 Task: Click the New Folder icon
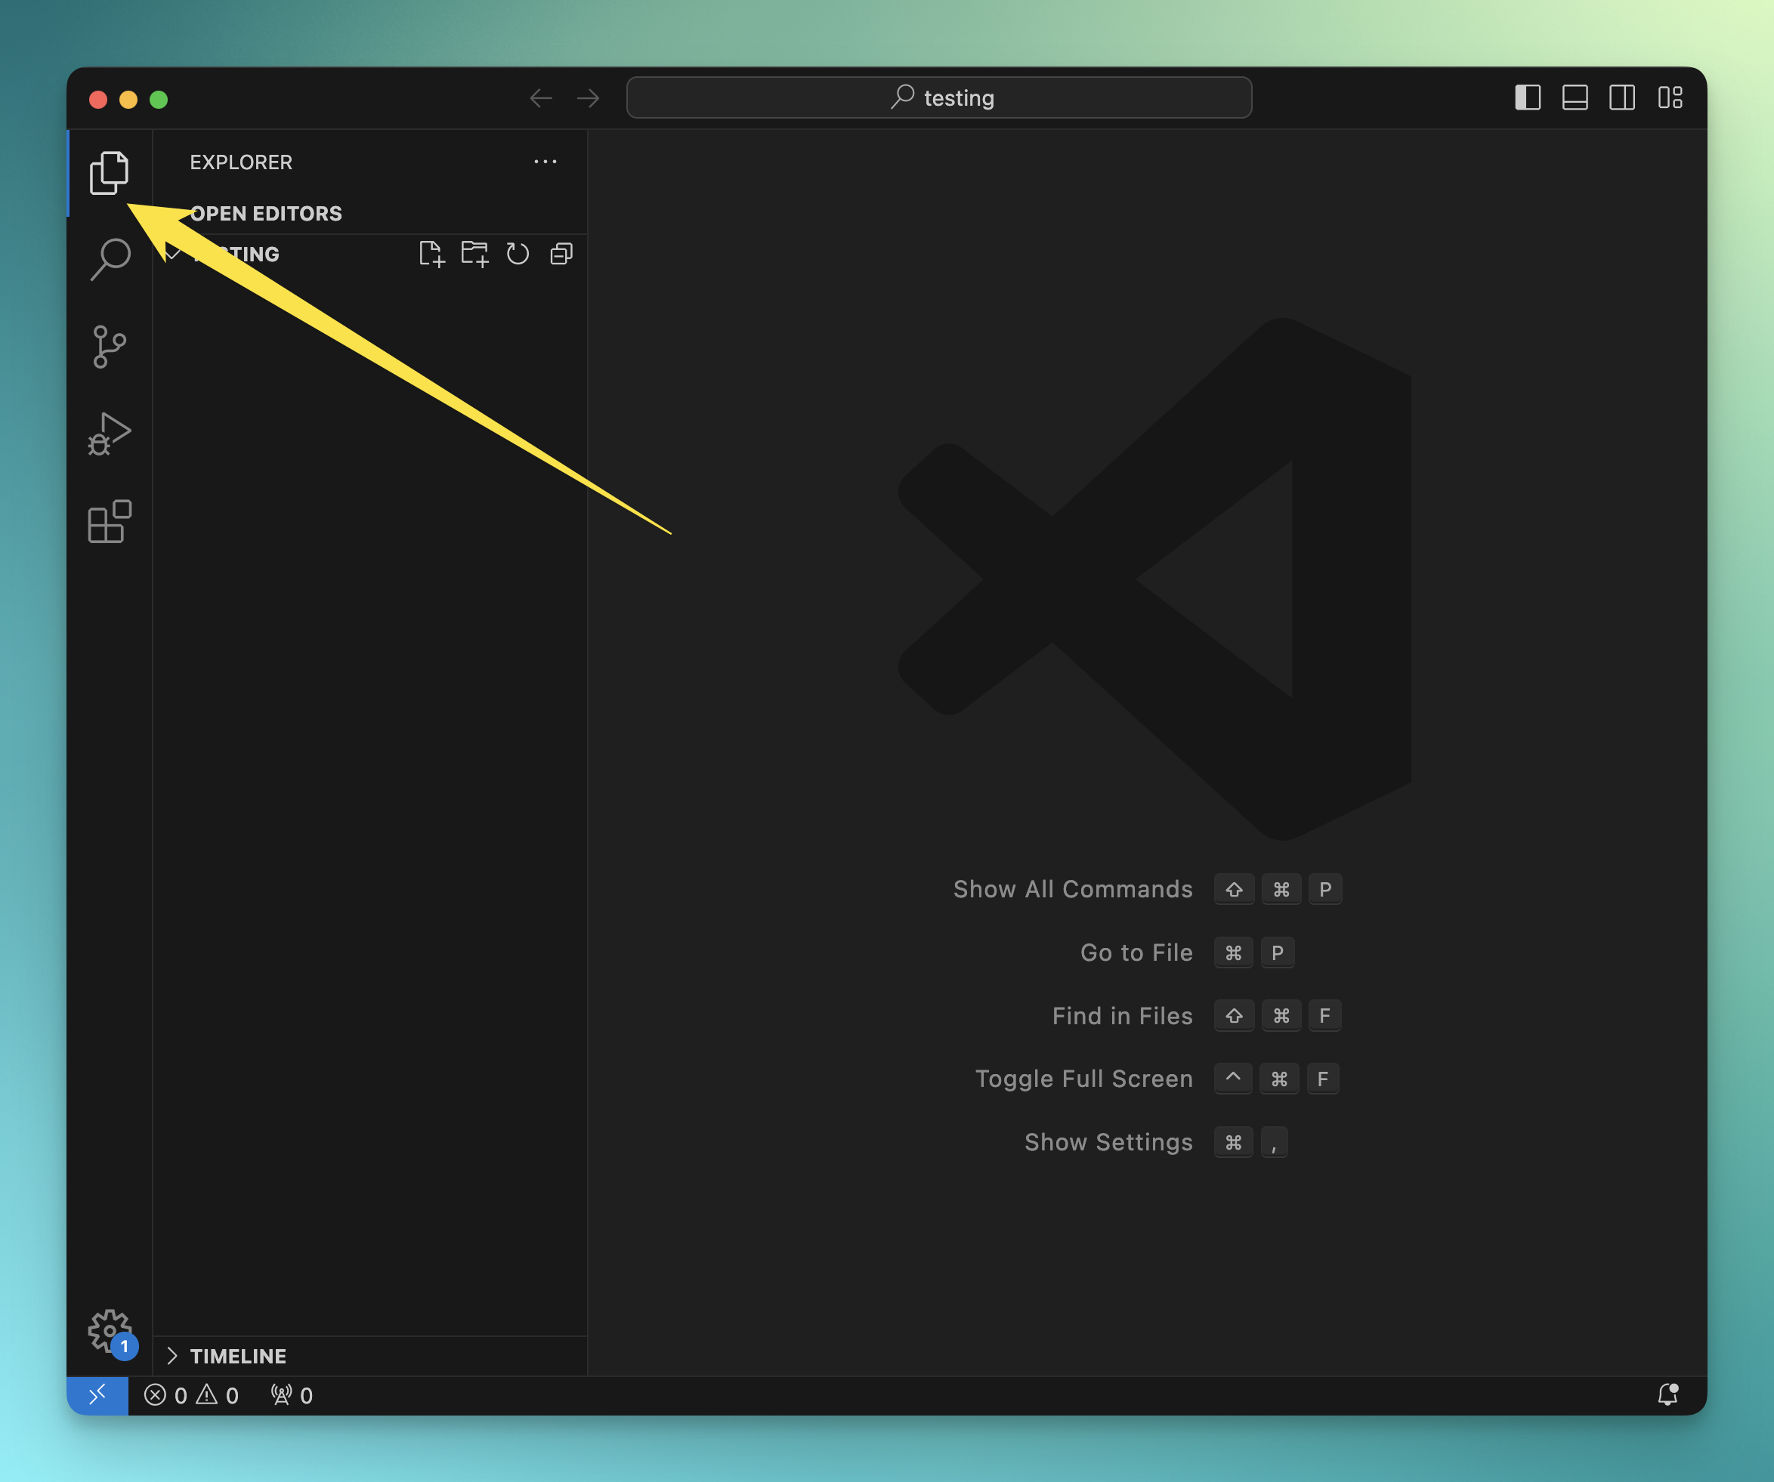pos(474,253)
